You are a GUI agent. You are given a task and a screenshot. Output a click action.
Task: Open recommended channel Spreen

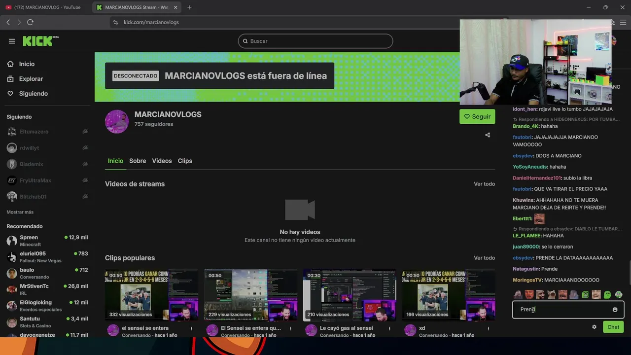click(47, 241)
